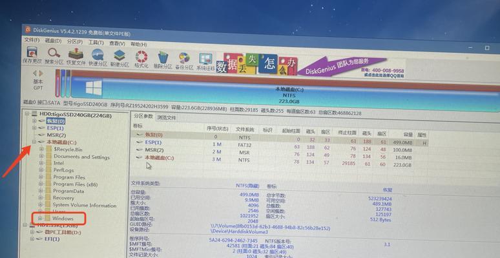Click the FAT32 file system cell
The image size is (500, 258).
click(244, 145)
